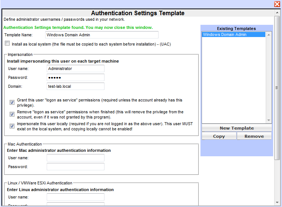This screenshot has height=207, width=282.
Task: Close the Authentication Settings window
Action: coord(277,4)
